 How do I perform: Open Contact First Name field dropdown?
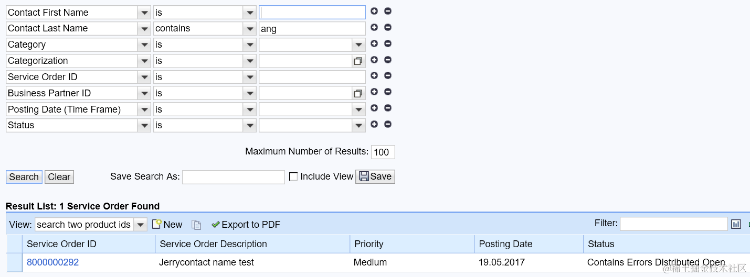pyautogui.click(x=144, y=13)
